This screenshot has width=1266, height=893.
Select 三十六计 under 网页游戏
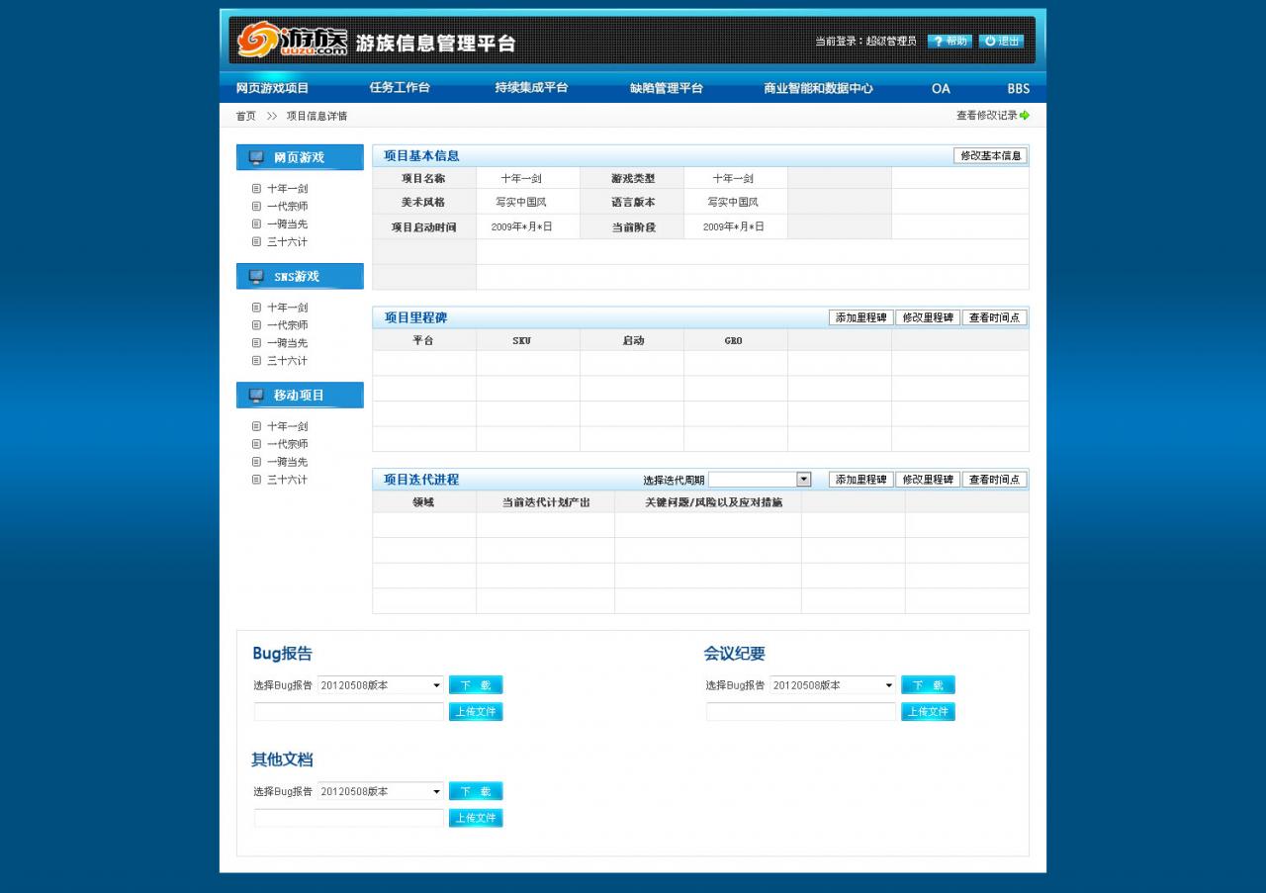coord(287,242)
